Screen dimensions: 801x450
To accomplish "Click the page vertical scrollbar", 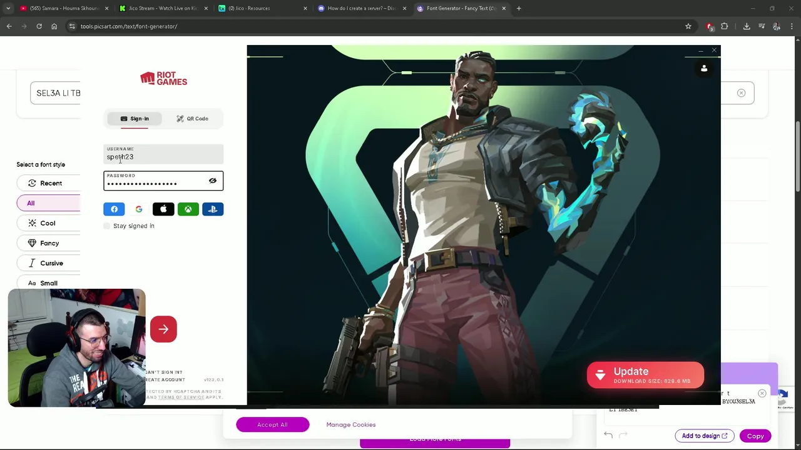I will pos(797,156).
